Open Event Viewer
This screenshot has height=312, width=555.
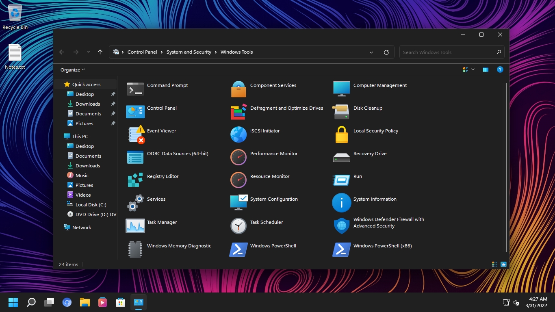[161, 131]
